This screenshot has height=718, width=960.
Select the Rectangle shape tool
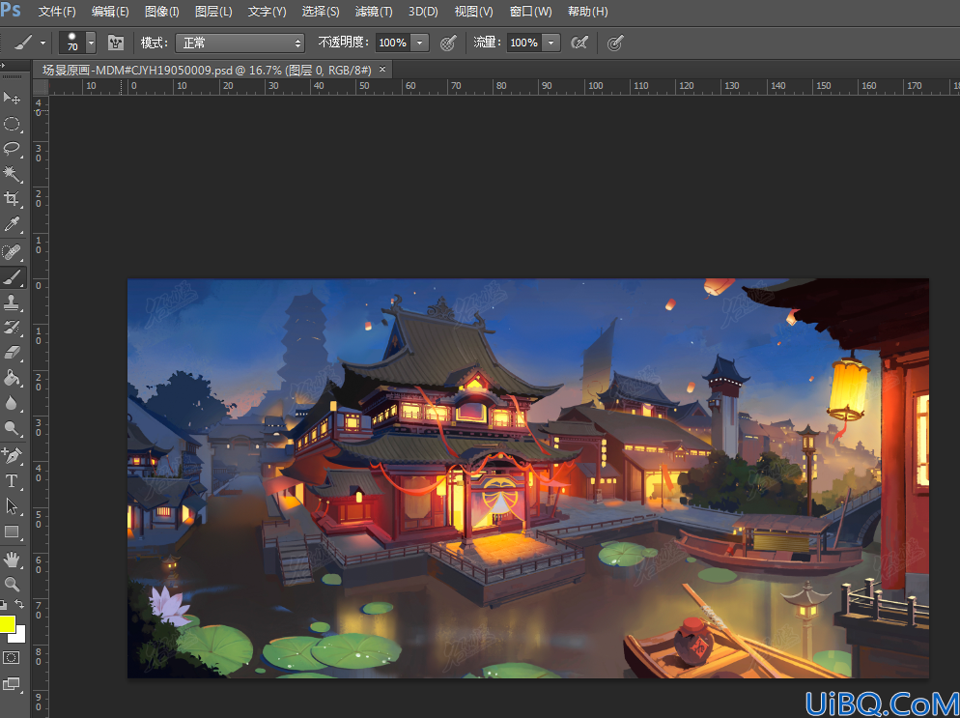[x=12, y=531]
